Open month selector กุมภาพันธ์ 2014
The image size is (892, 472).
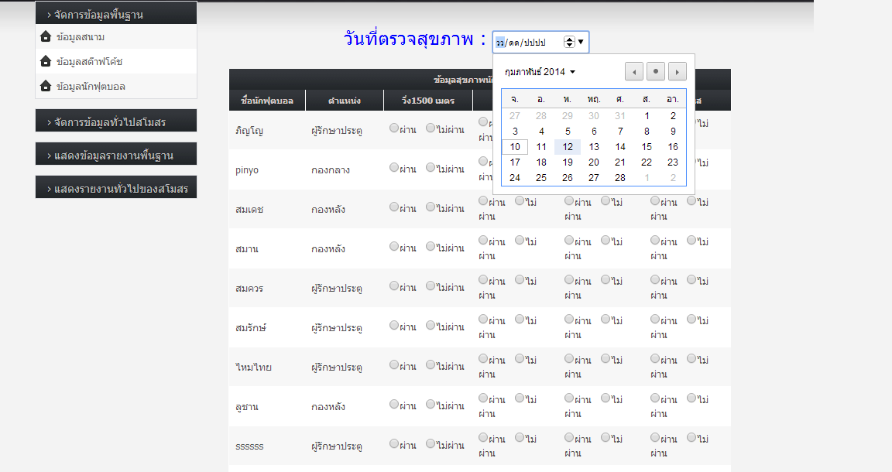pos(540,72)
